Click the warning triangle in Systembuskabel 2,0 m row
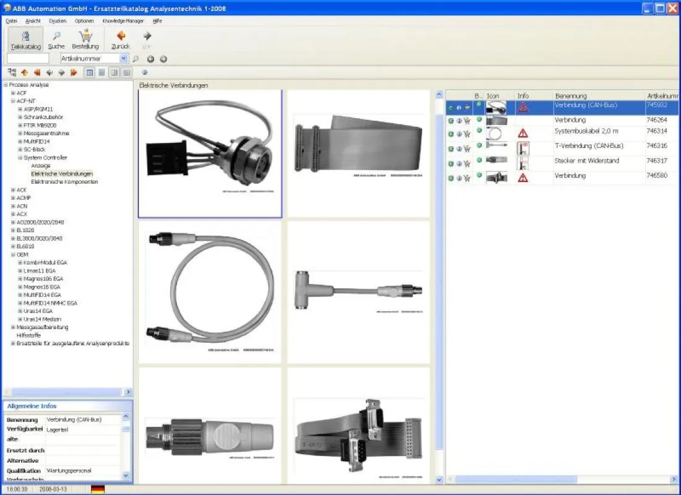This screenshot has height=495, width=681. [523, 133]
